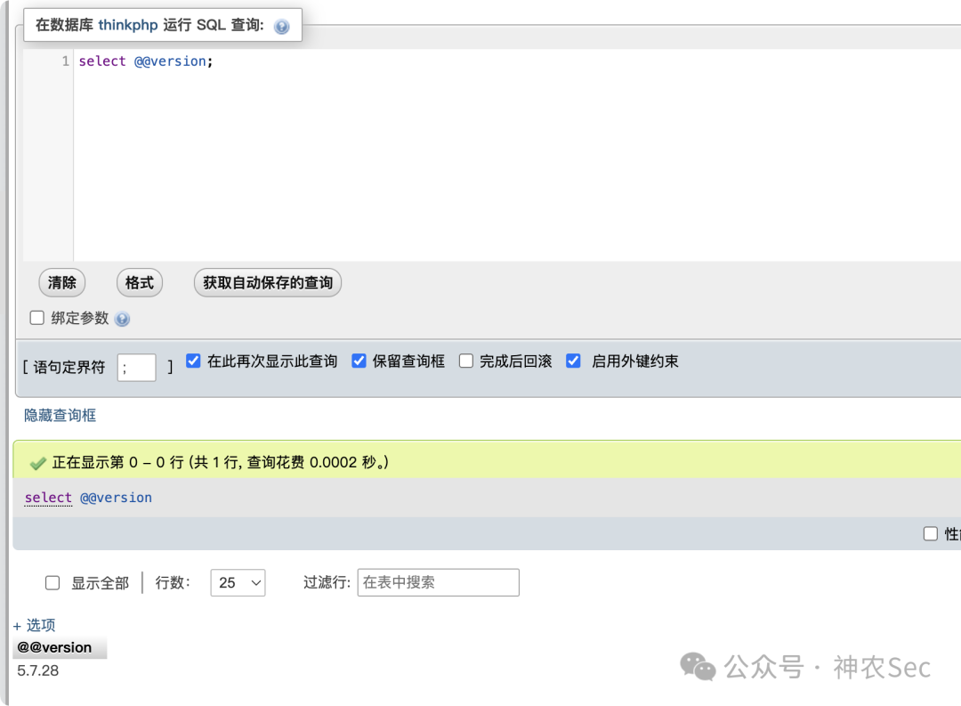Open help for the SQL query box
The height and width of the screenshot is (706, 961).
281,26
